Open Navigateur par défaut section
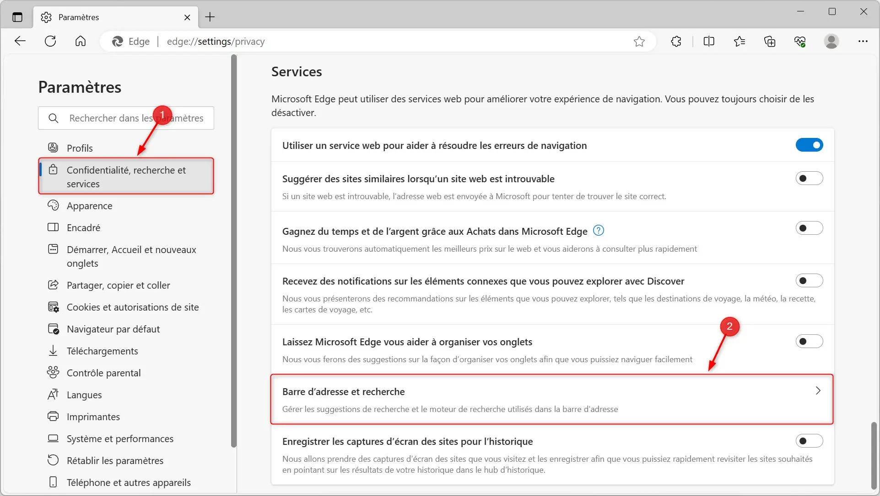880x496 pixels. 126,329
